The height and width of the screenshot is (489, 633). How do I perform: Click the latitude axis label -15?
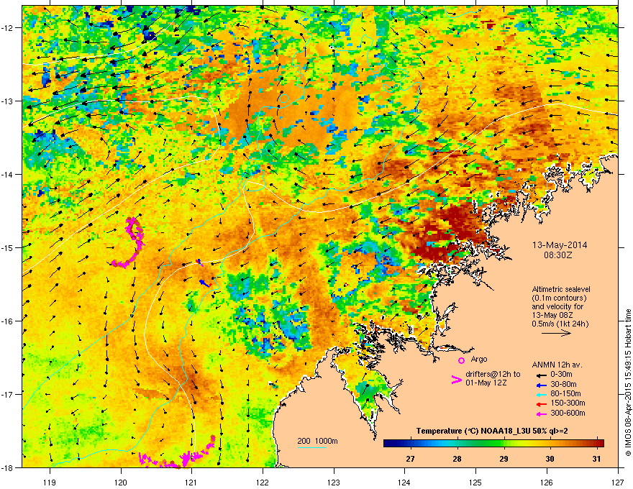[8, 247]
